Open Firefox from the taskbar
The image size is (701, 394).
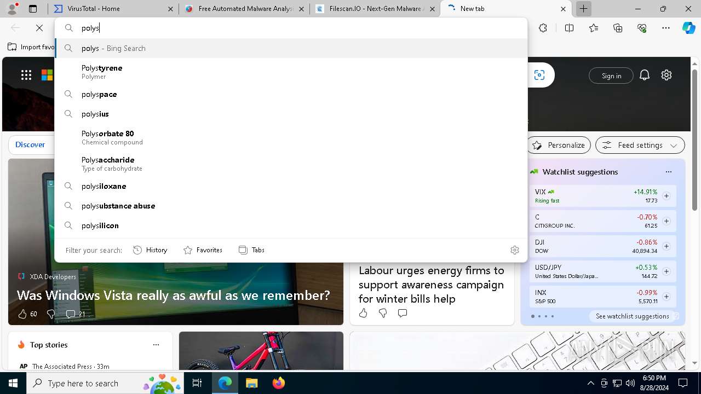279,383
